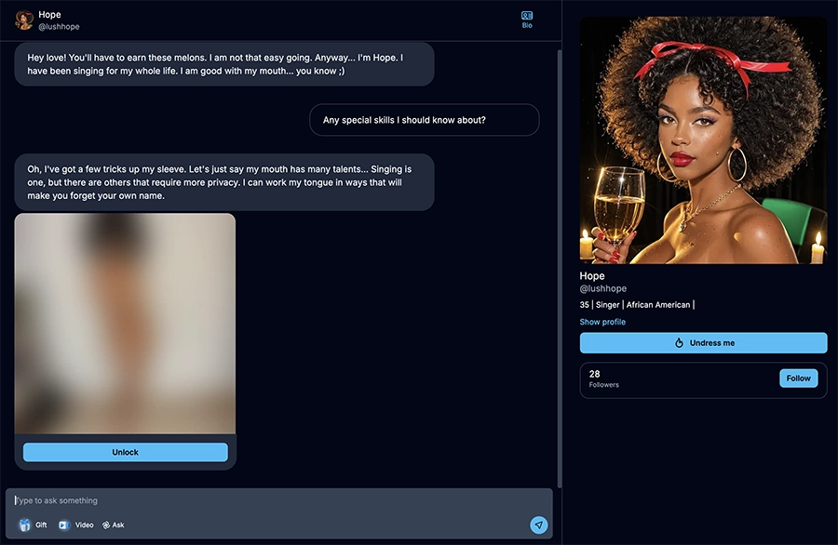838x545 pixels.
Task: Click the droplet icon on Undress me
Action: coord(681,342)
